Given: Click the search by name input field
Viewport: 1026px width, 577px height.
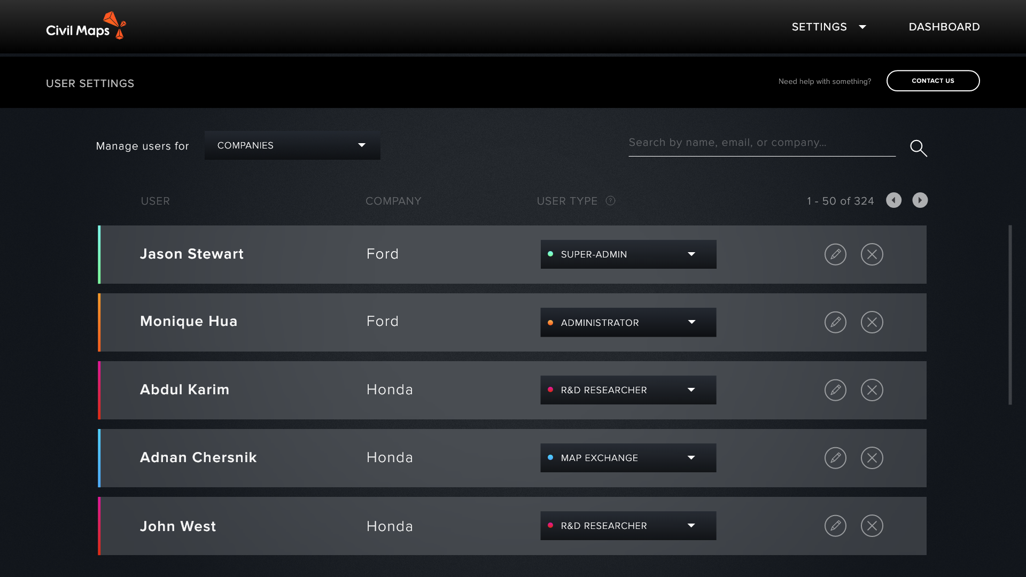Looking at the screenshot, I should pyautogui.click(x=761, y=143).
